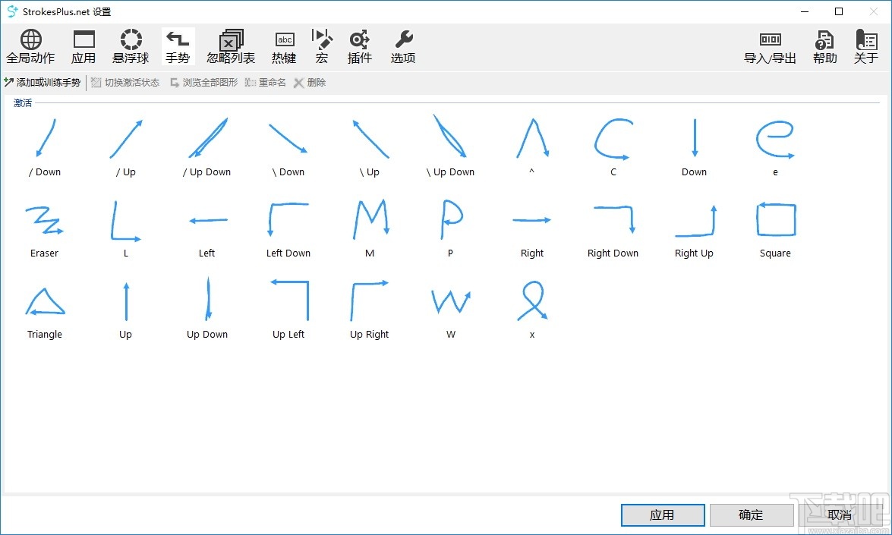Open the 关于 about icon
This screenshot has width=892, height=535.
click(x=865, y=46)
